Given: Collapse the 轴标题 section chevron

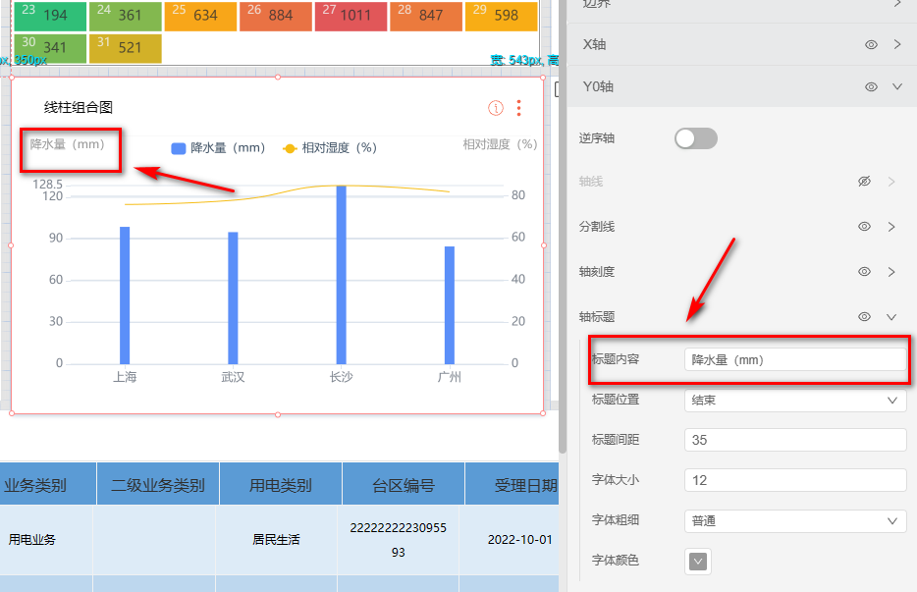Looking at the screenshot, I should (891, 317).
